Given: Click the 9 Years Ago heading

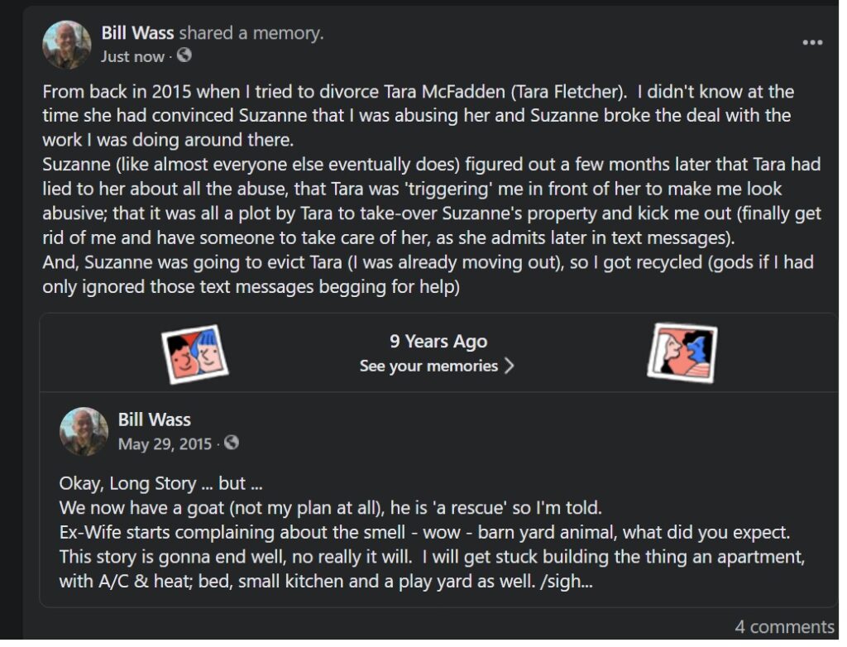Looking at the screenshot, I should tap(438, 341).
